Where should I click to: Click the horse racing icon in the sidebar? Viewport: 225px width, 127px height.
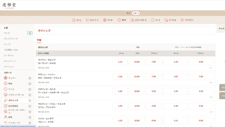click(6, 117)
